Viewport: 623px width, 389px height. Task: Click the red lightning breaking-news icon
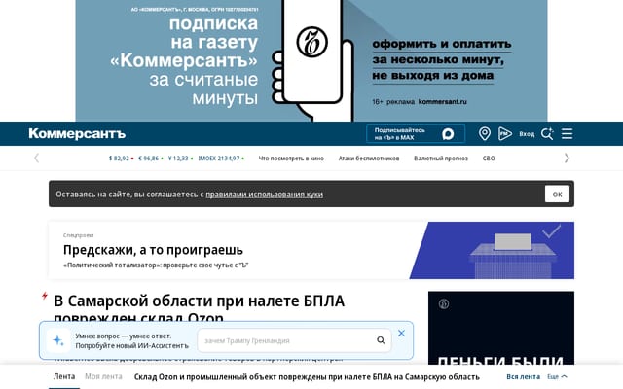(x=45, y=296)
